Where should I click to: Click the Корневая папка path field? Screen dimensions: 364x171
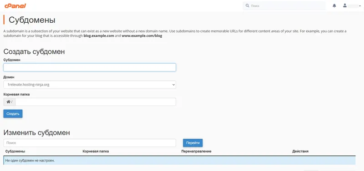96,102
